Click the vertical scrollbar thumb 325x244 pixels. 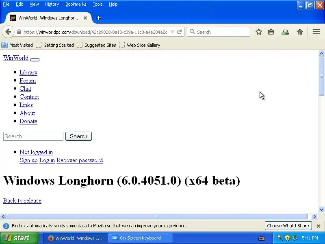coord(321,76)
